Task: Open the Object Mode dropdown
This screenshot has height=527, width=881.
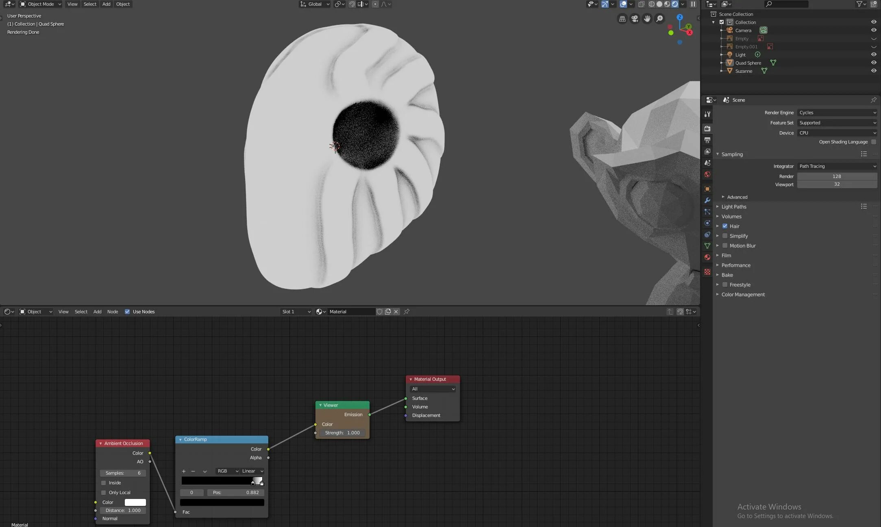Action: click(41, 4)
